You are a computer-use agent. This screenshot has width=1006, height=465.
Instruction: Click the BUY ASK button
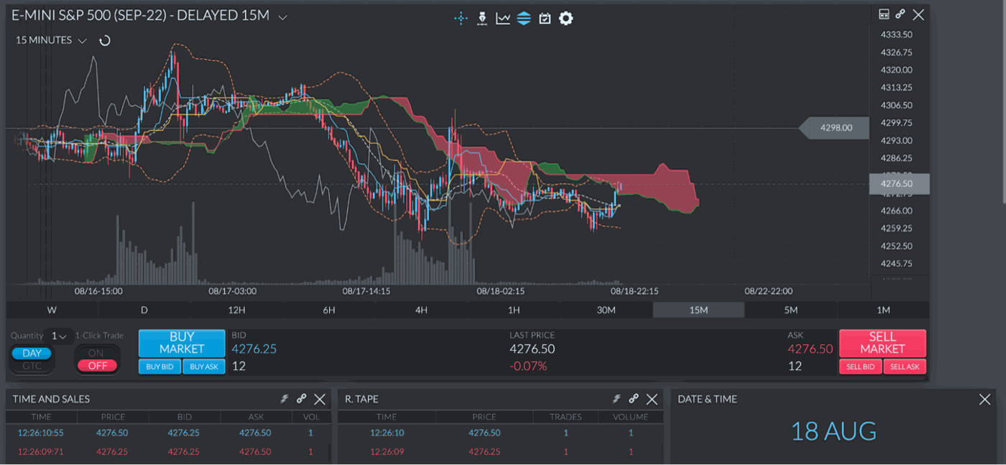pos(204,367)
